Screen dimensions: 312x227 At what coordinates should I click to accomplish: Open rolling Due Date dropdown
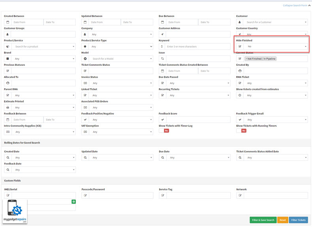tap(198, 158)
